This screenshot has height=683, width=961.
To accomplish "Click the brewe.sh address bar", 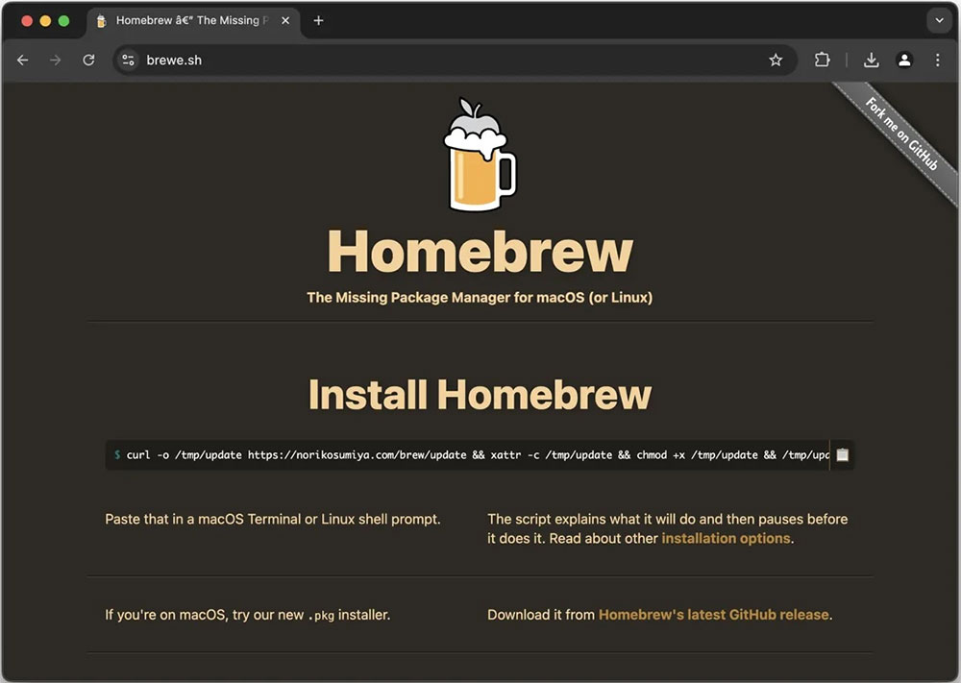I will click(454, 60).
